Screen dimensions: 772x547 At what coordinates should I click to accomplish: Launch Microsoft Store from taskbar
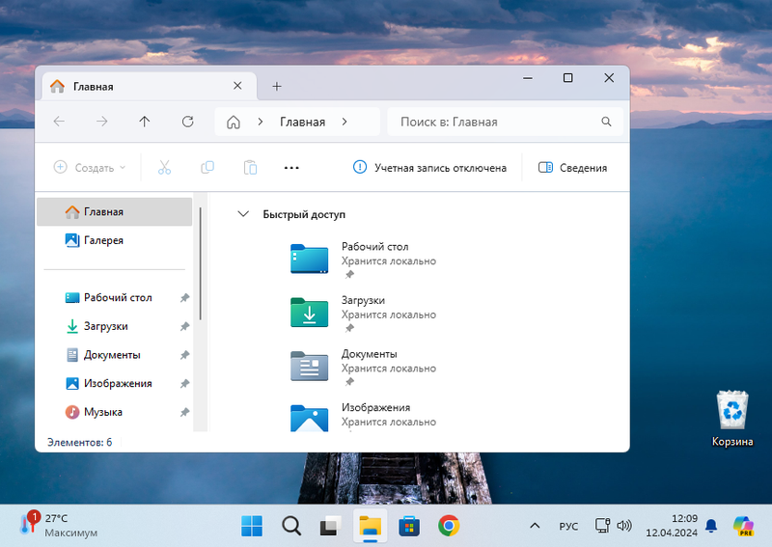tap(409, 526)
